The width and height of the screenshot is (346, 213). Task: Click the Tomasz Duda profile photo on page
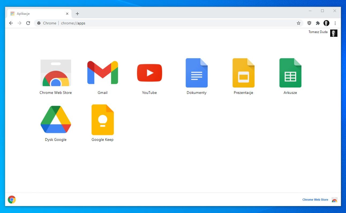point(334,33)
